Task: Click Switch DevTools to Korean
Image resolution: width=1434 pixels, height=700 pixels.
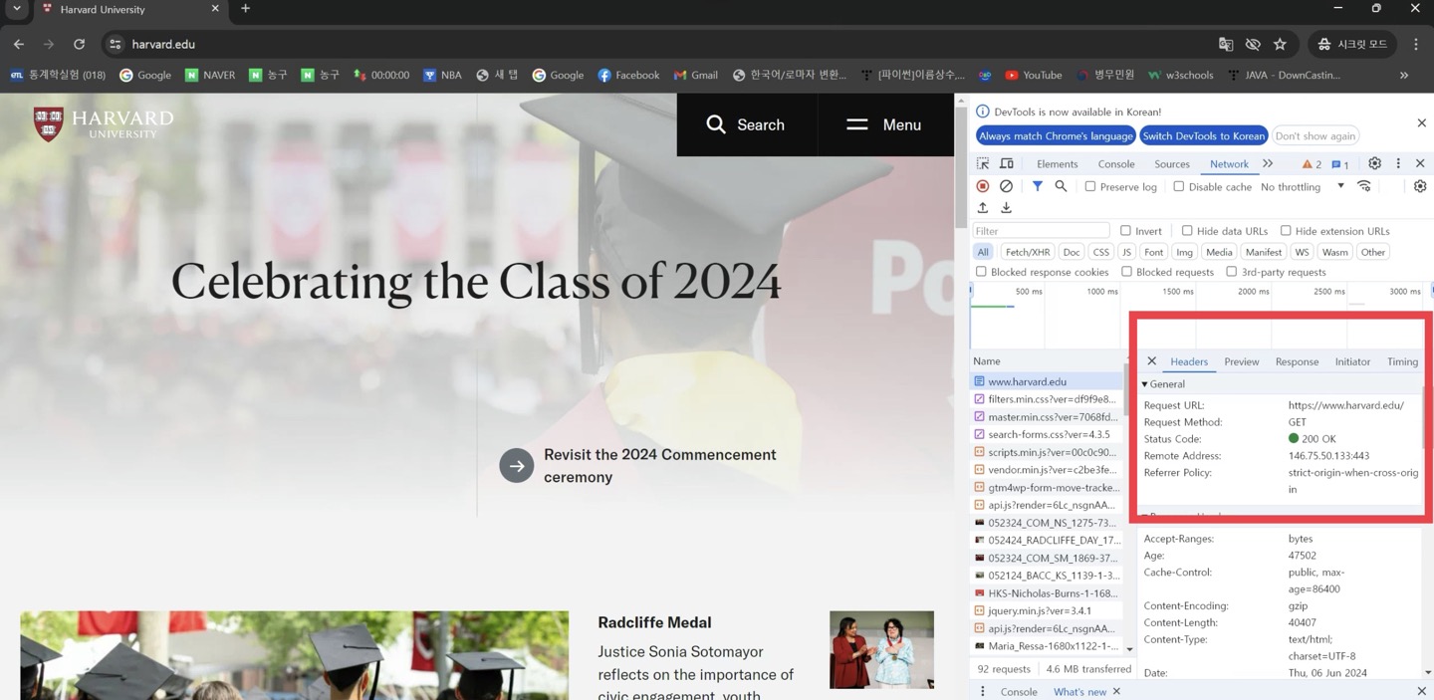Action: click(x=1203, y=135)
